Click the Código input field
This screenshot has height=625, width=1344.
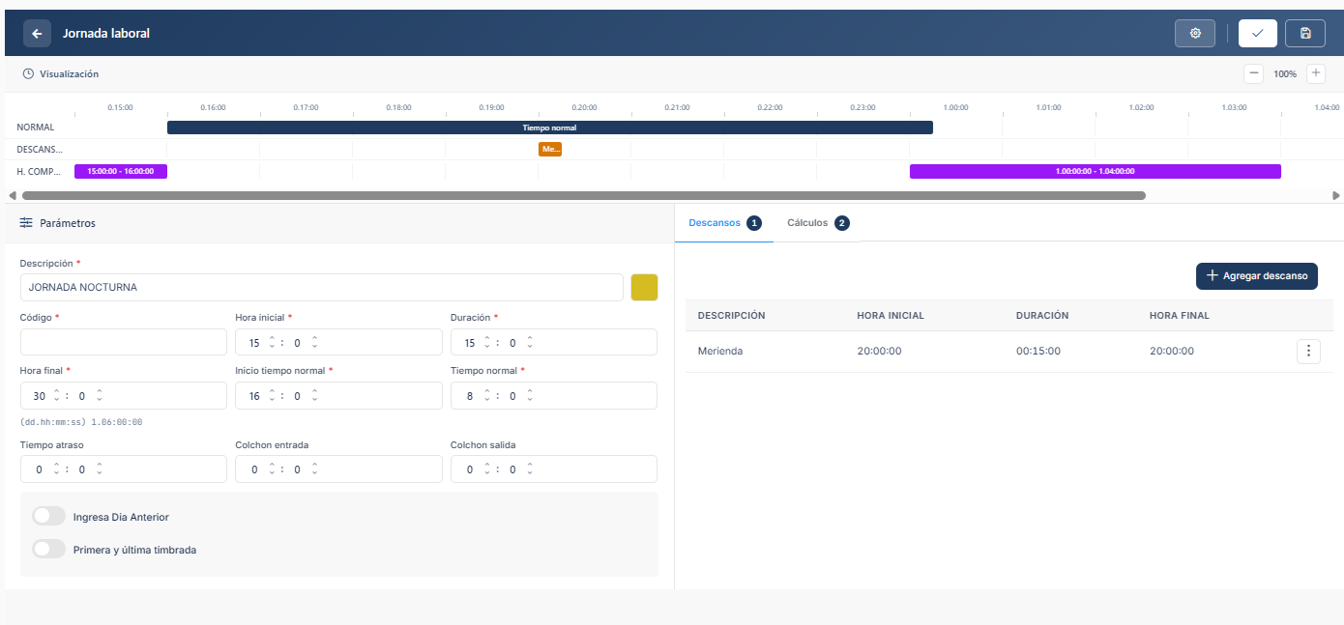123,343
